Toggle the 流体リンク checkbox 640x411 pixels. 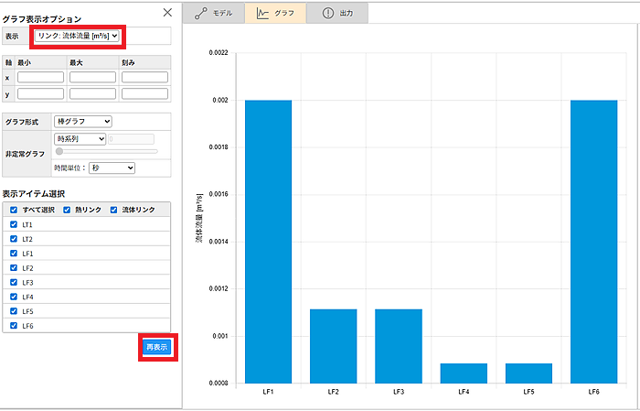point(113,210)
